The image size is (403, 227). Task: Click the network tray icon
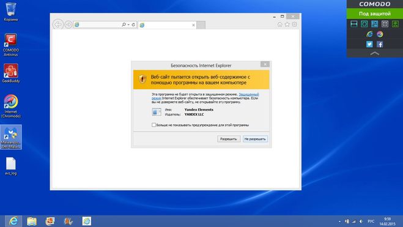click(354, 221)
